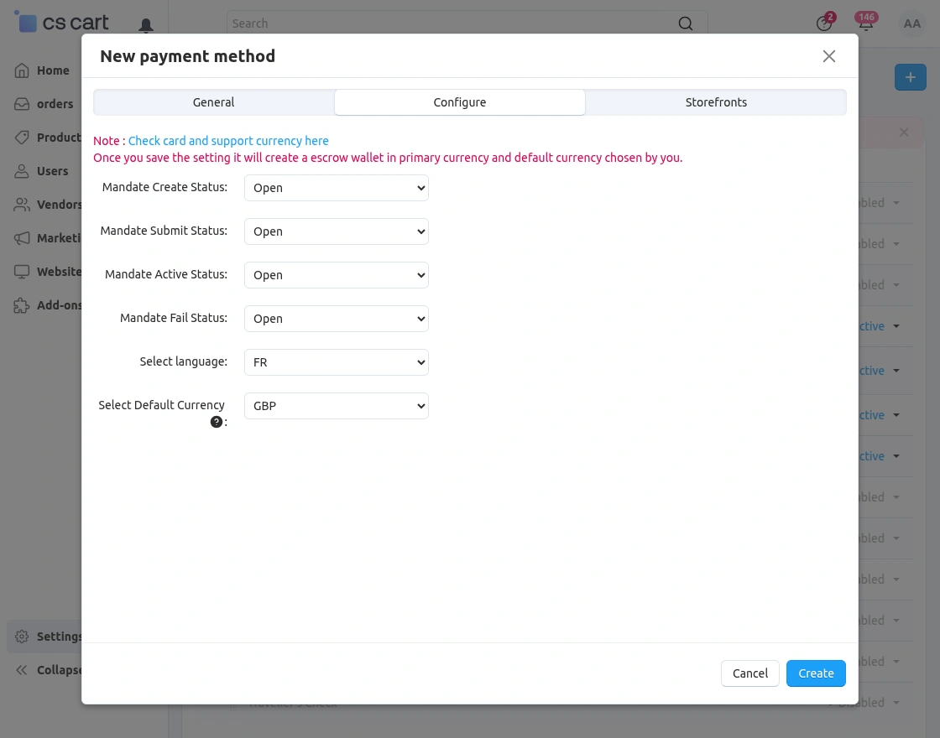Click the top search field
This screenshot has height=738, width=940.
click(467, 23)
